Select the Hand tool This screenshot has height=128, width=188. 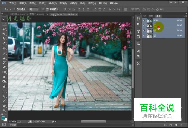point(4,105)
